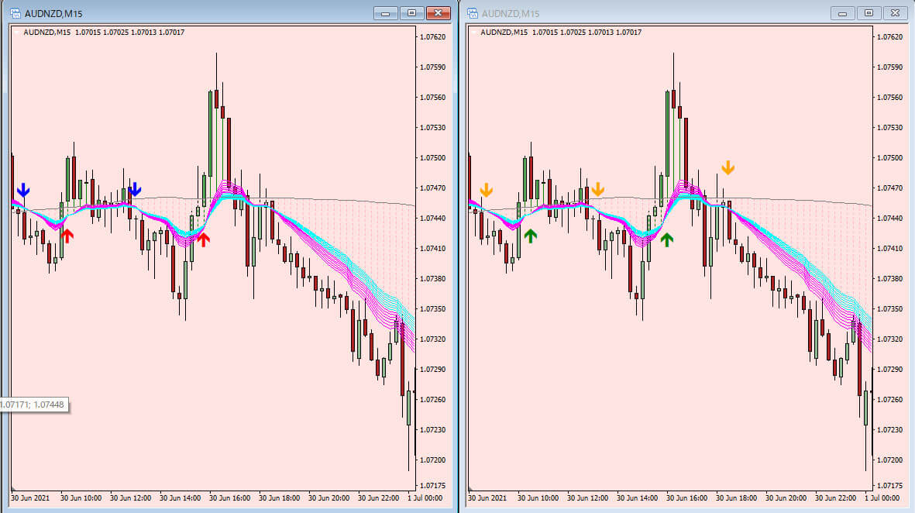Maximize the right AUDNZD,M15 chart window

pos(869,13)
